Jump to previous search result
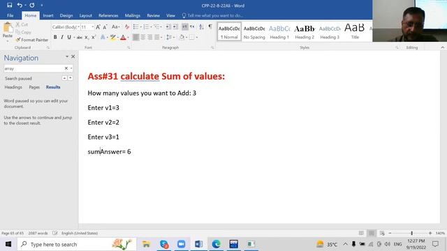Screen dimensions: 447x251 [x=64, y=78]
